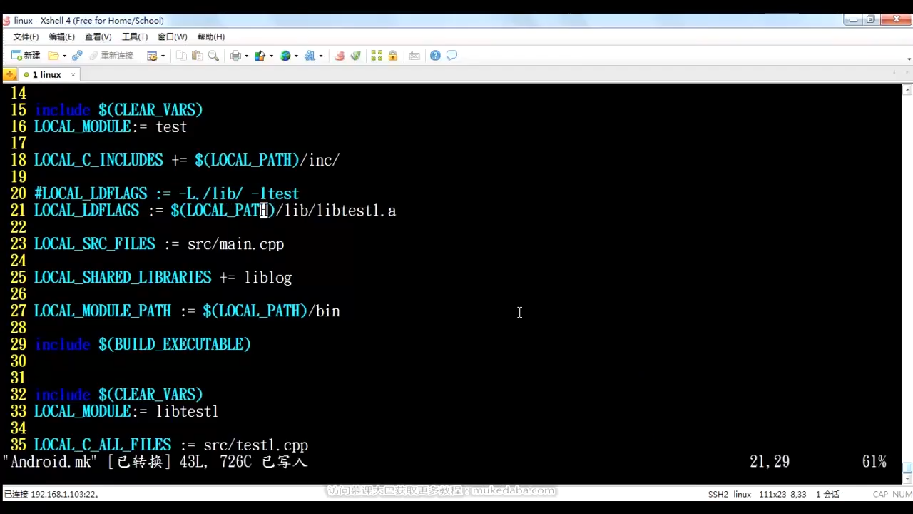Click the orange add-tab icon
Screen dimensions: 913x514
tap(10, 74)
